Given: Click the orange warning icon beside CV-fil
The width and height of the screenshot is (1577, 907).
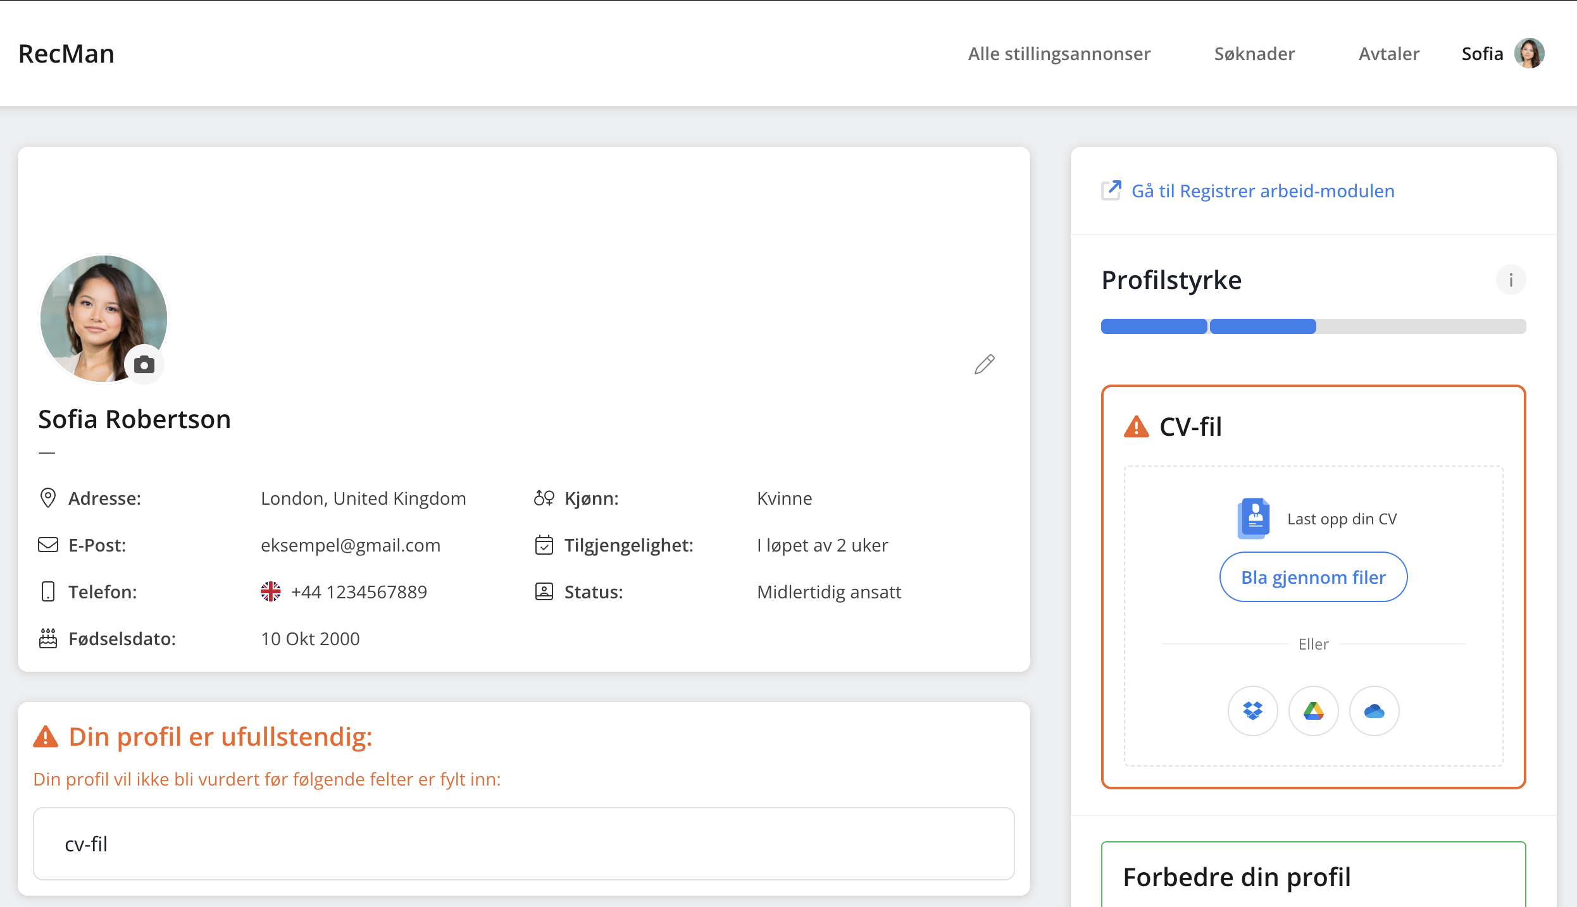Looking at the screenshot, I should (x=1137, y=427).
